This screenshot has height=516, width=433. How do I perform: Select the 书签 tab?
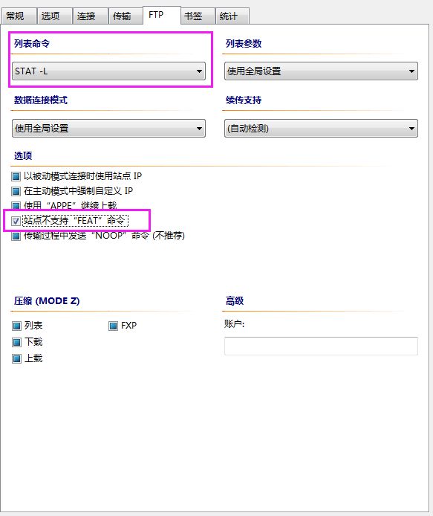pos(197,16)
